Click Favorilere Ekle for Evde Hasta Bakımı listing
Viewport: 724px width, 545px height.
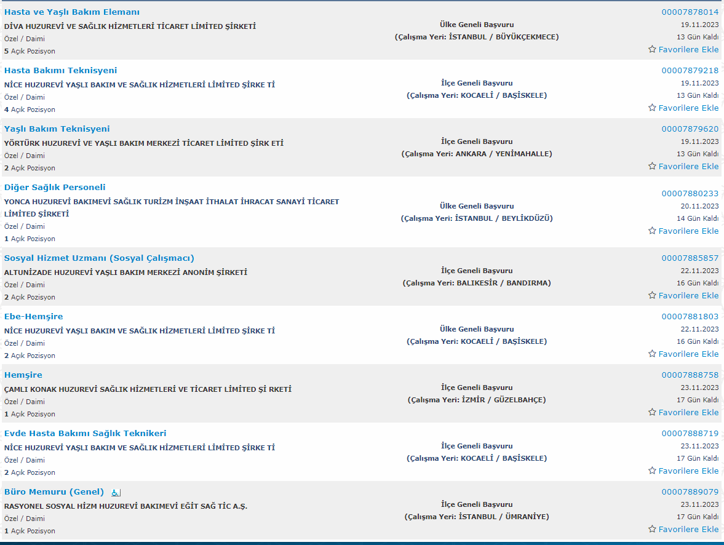click(x=688, y=471)
